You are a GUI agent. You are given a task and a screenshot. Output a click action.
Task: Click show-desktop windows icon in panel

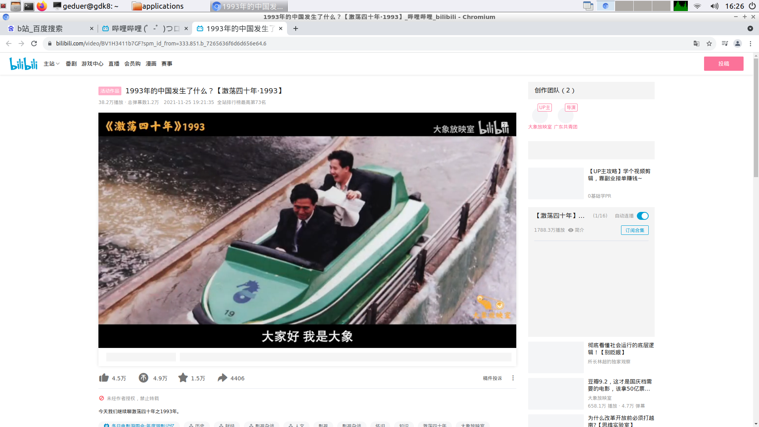click(588, 6)
